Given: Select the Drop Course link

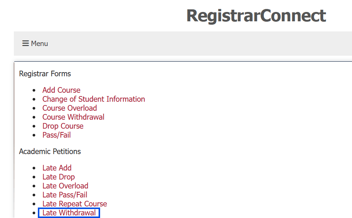Looking at the screenshot, I should [63, 126].
